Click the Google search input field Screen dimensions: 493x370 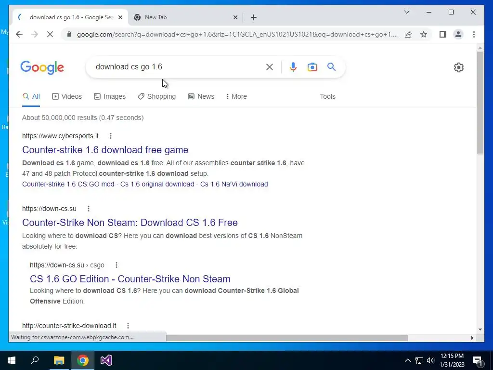pos(178,66)
